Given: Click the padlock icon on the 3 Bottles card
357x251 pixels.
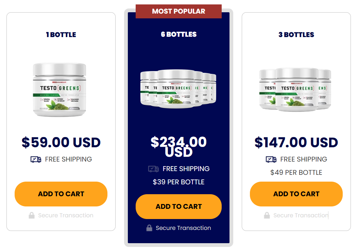Looking at the screenshot, I should (x=267, y=215).
